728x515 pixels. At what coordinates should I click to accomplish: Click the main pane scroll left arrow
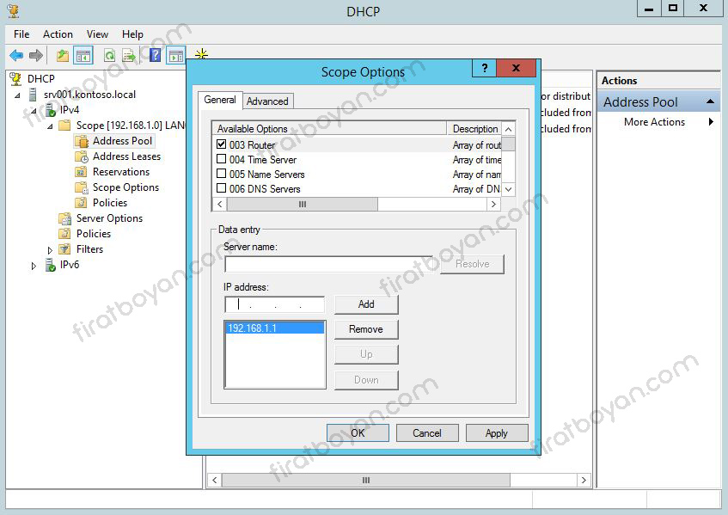215,480
